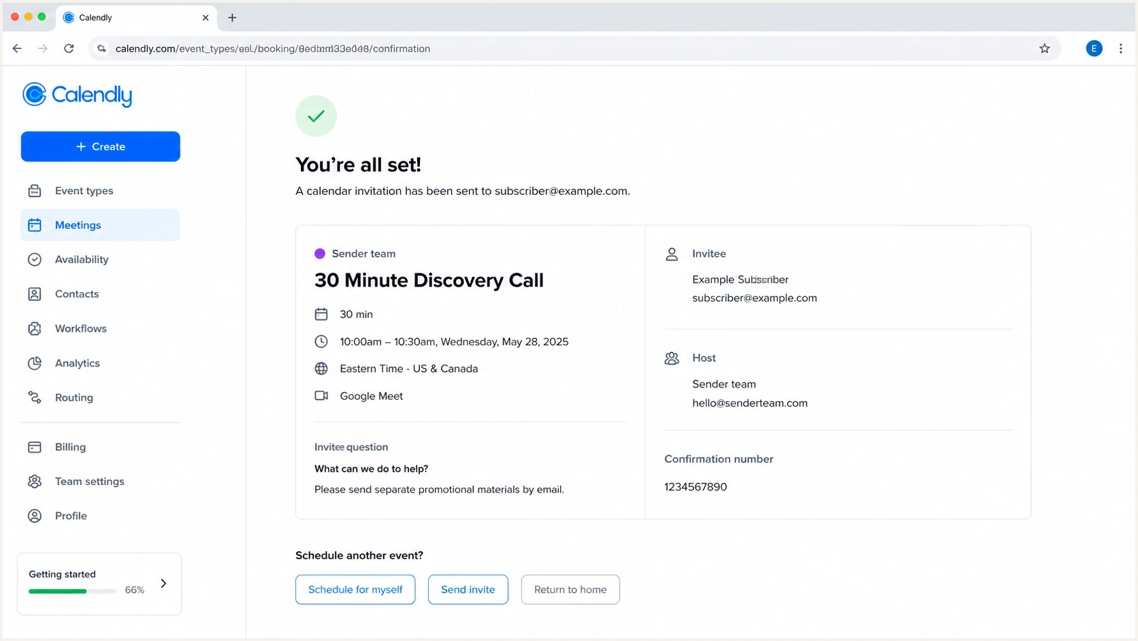The image size is (1138, 641).
Task: Go to Routing icon in sidebar
Action: click(x=35, y=397)
